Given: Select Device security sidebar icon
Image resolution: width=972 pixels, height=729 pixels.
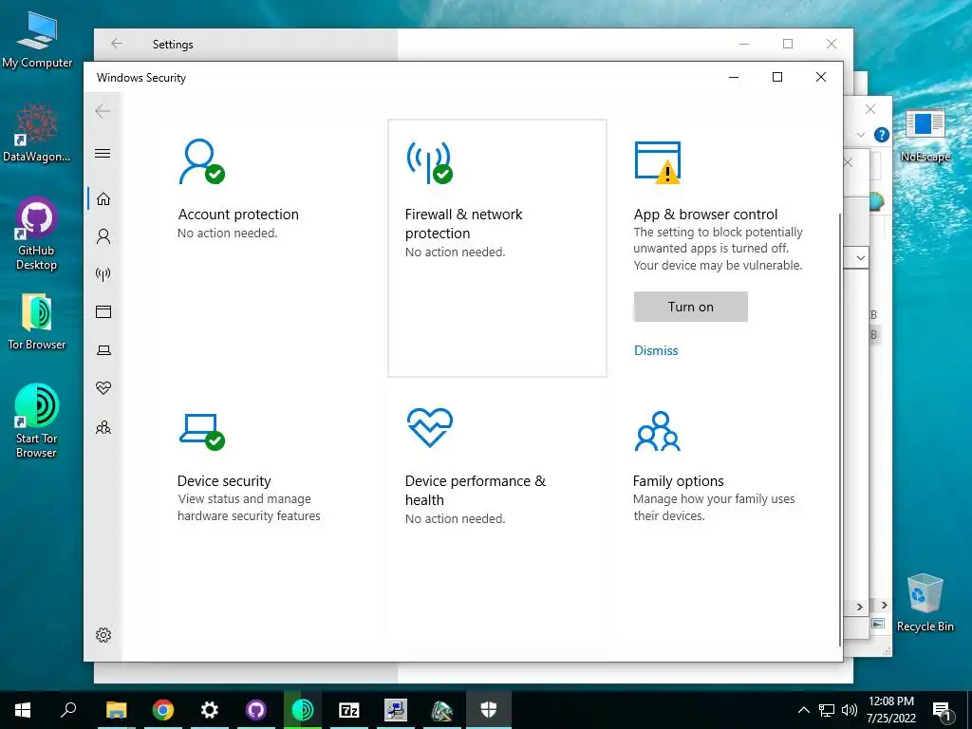Looking at the screenshot, I should (103, 350).
